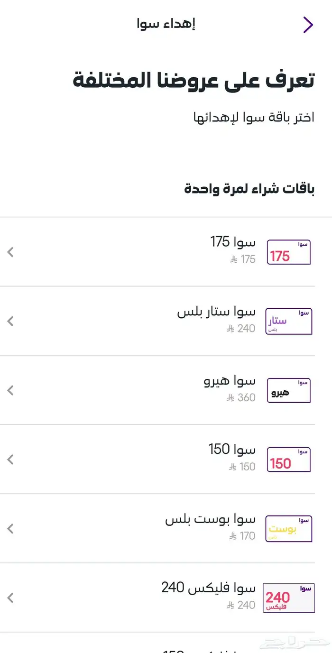Tap the black Sawa Hero badge icon

288,390
